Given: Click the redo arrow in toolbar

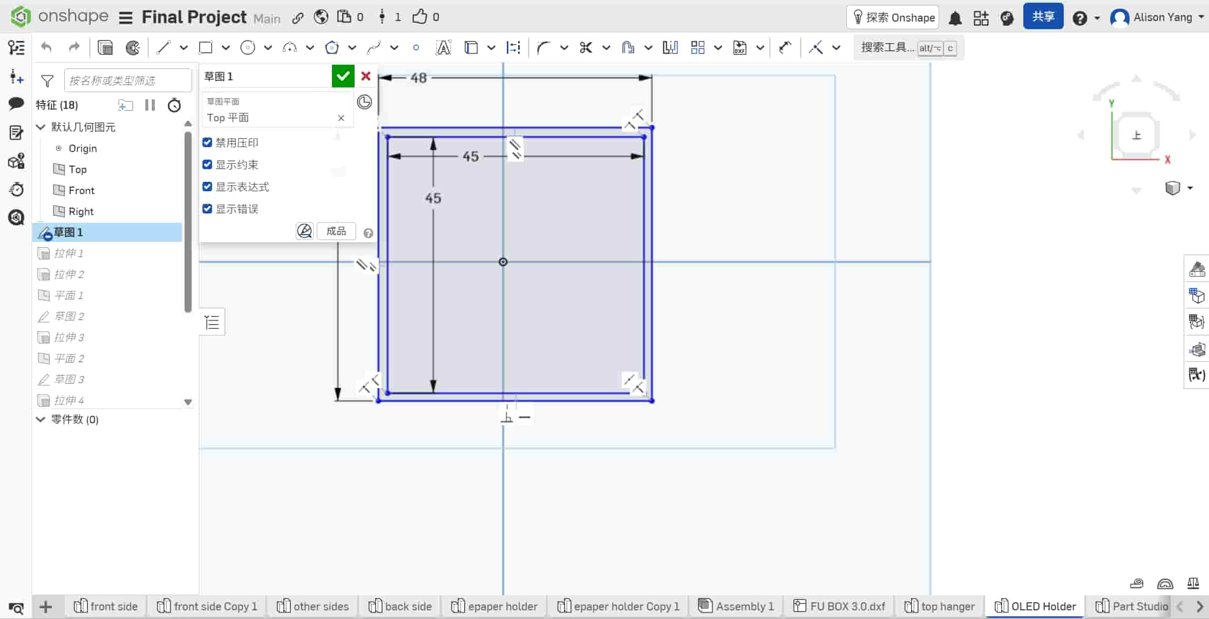Looking at the screenshot, I should pos(74,47).
